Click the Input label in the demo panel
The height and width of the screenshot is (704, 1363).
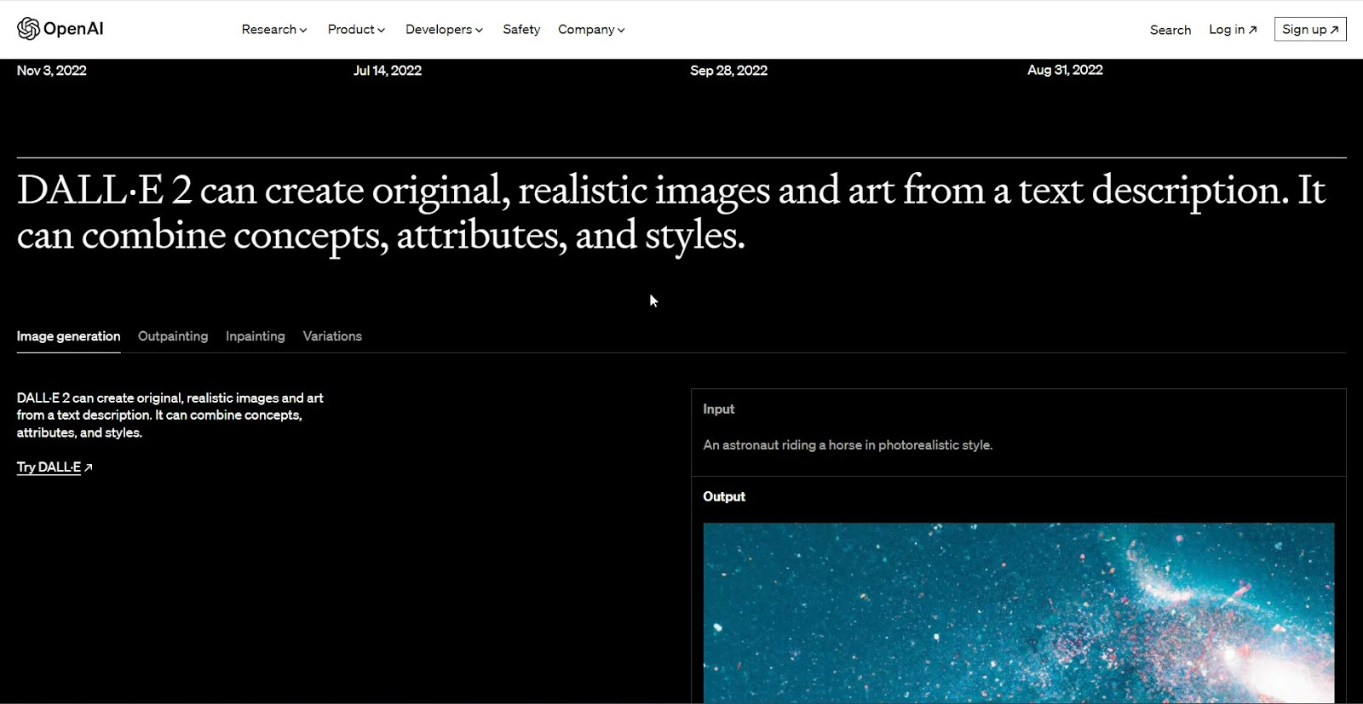pyautogui.click(x=719, y=409)
